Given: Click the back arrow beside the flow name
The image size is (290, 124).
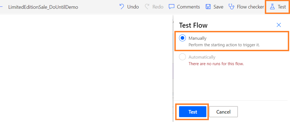Looking at the screenshot, I should tap(1, 7).
